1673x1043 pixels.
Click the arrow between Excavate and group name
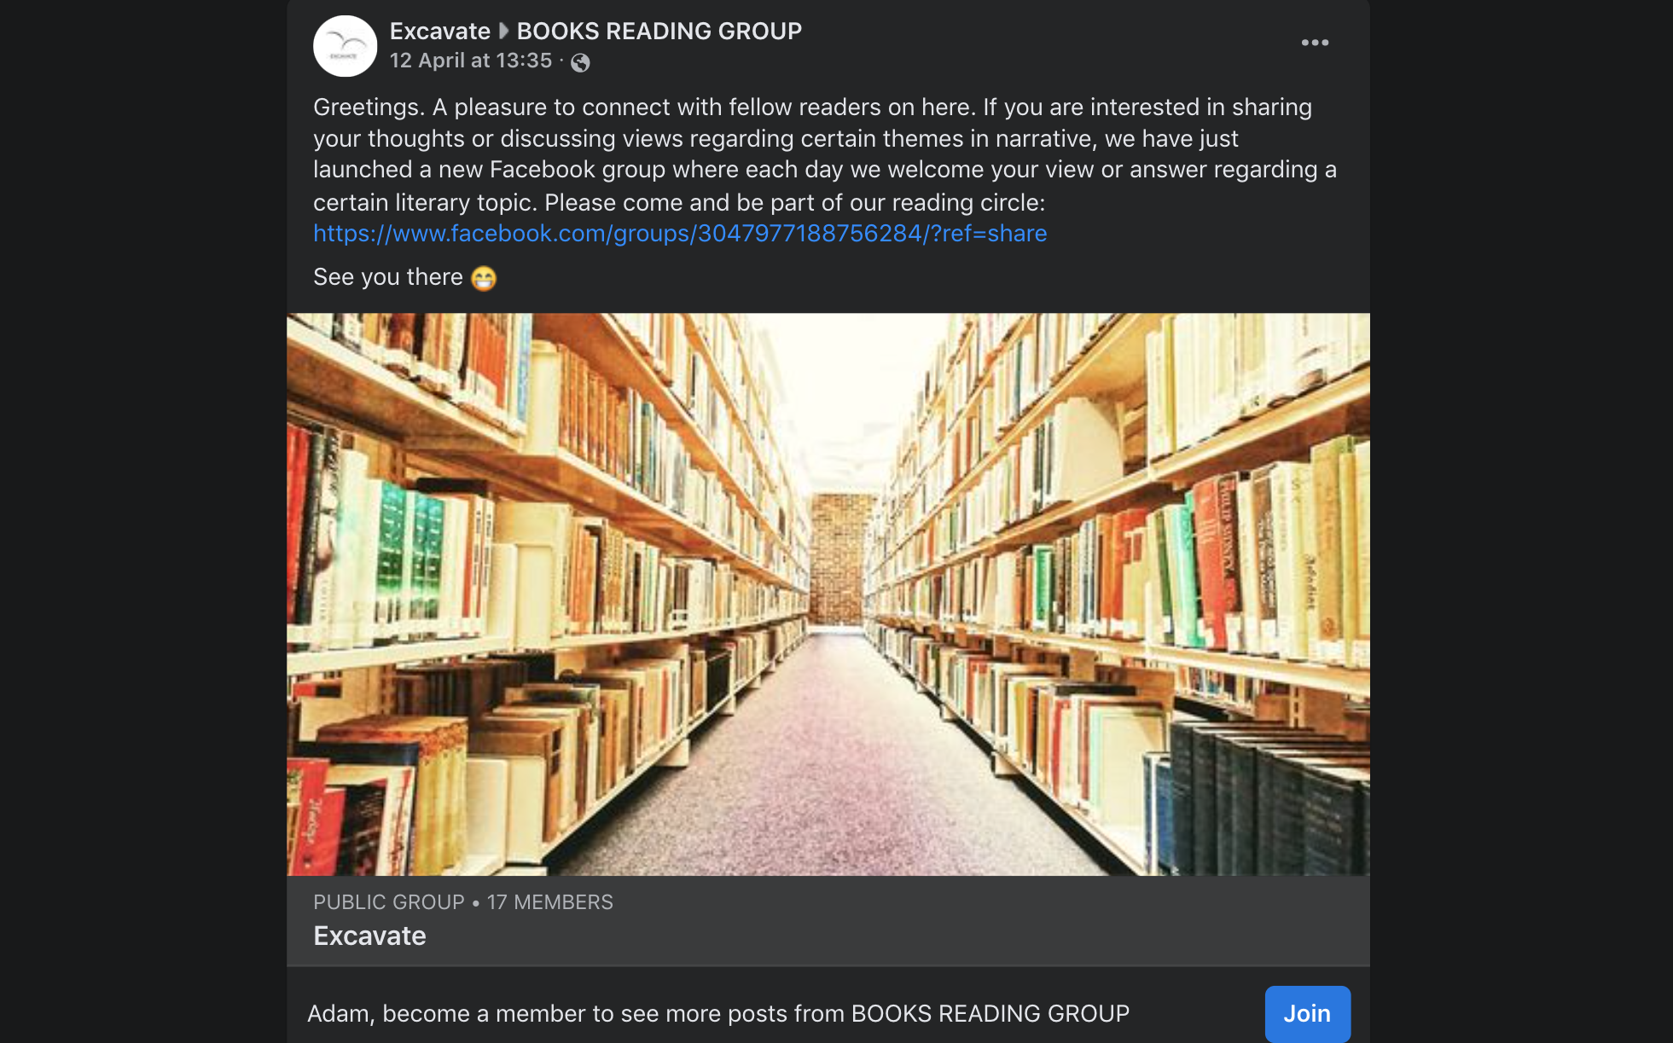[503, 32]
